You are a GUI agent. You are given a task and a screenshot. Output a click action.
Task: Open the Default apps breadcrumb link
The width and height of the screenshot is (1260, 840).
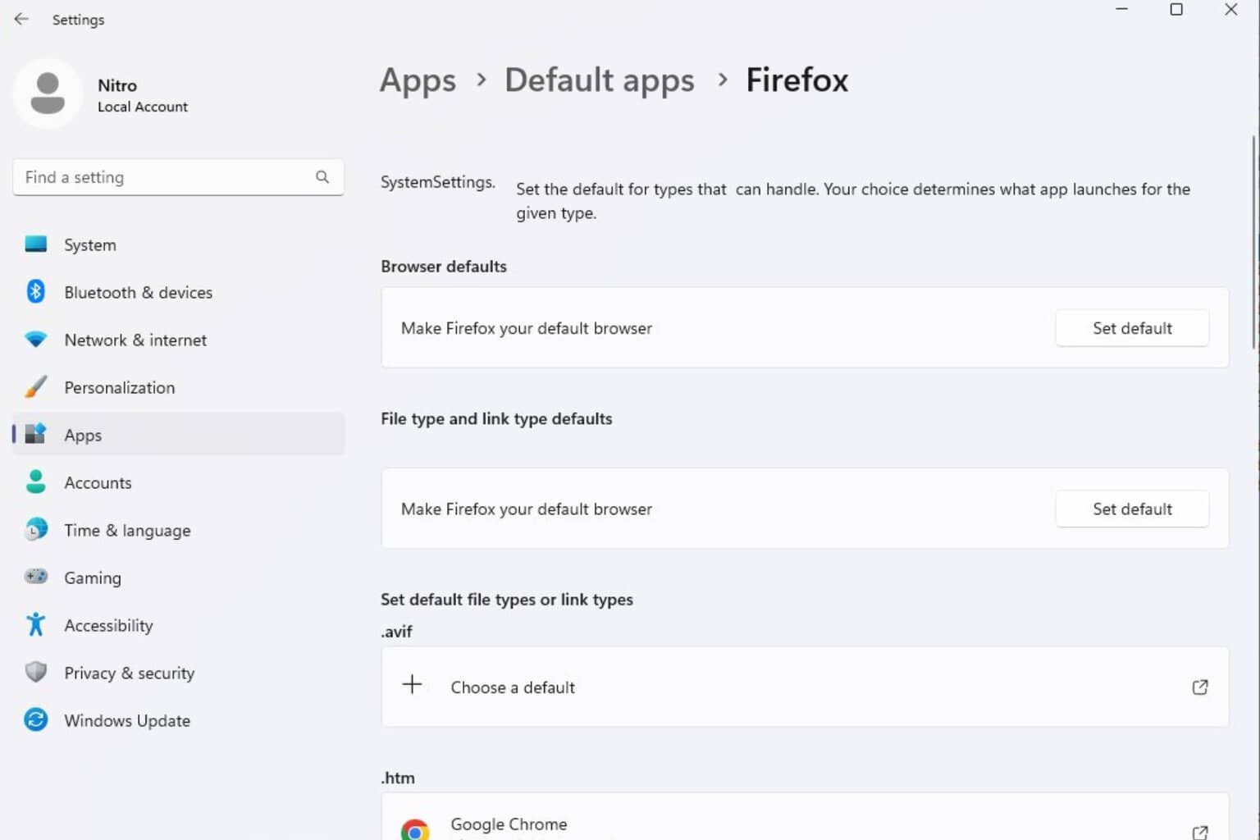click(x=599, y=80)
